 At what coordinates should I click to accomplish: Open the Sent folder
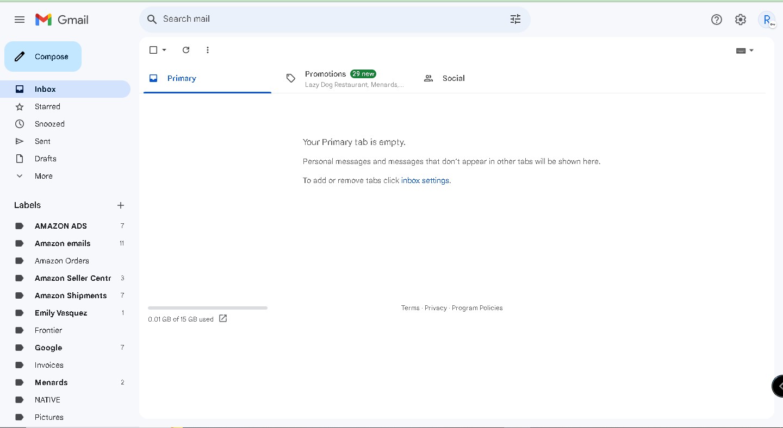coord(65,141)
